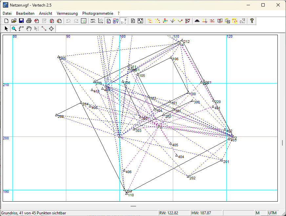Open help with the yellow question mark
The height and width of the screenshot is (216, 286).
(252, 21)
